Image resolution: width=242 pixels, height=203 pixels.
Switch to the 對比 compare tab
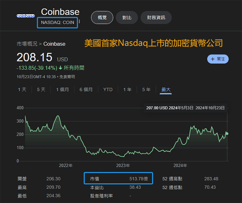point(127,18)
